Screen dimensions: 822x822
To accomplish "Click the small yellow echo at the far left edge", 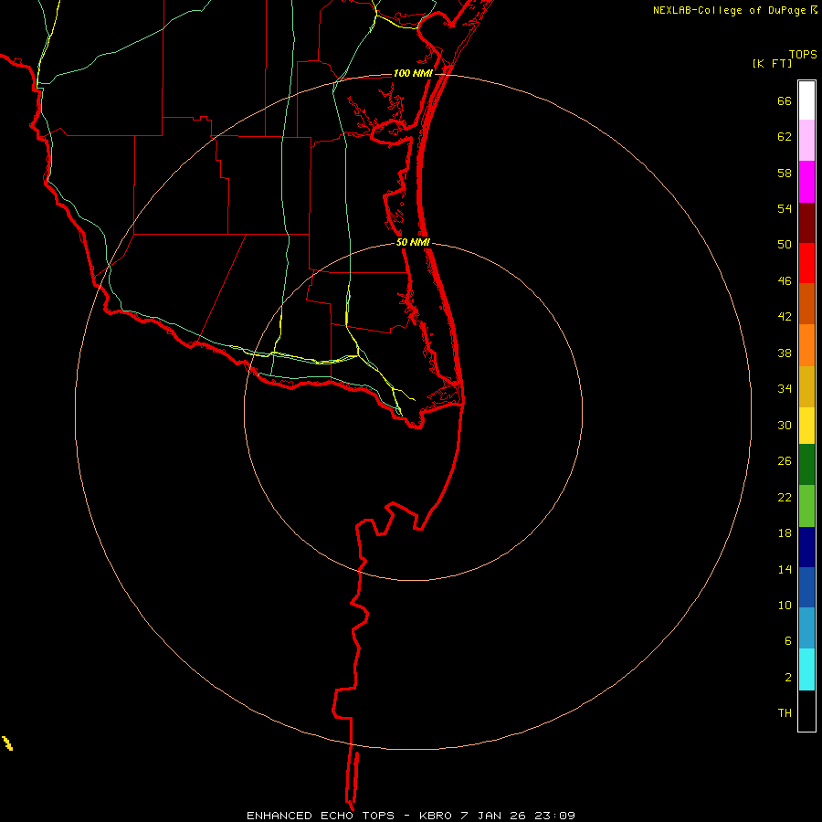I will (7, 743).
